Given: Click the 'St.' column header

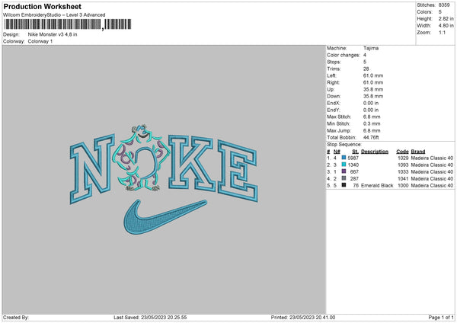Looking at the screenshot, I should tap(355, 152).
